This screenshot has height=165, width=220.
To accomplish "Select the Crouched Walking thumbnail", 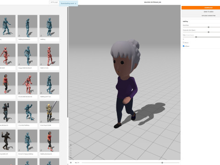I will point(27,112).
